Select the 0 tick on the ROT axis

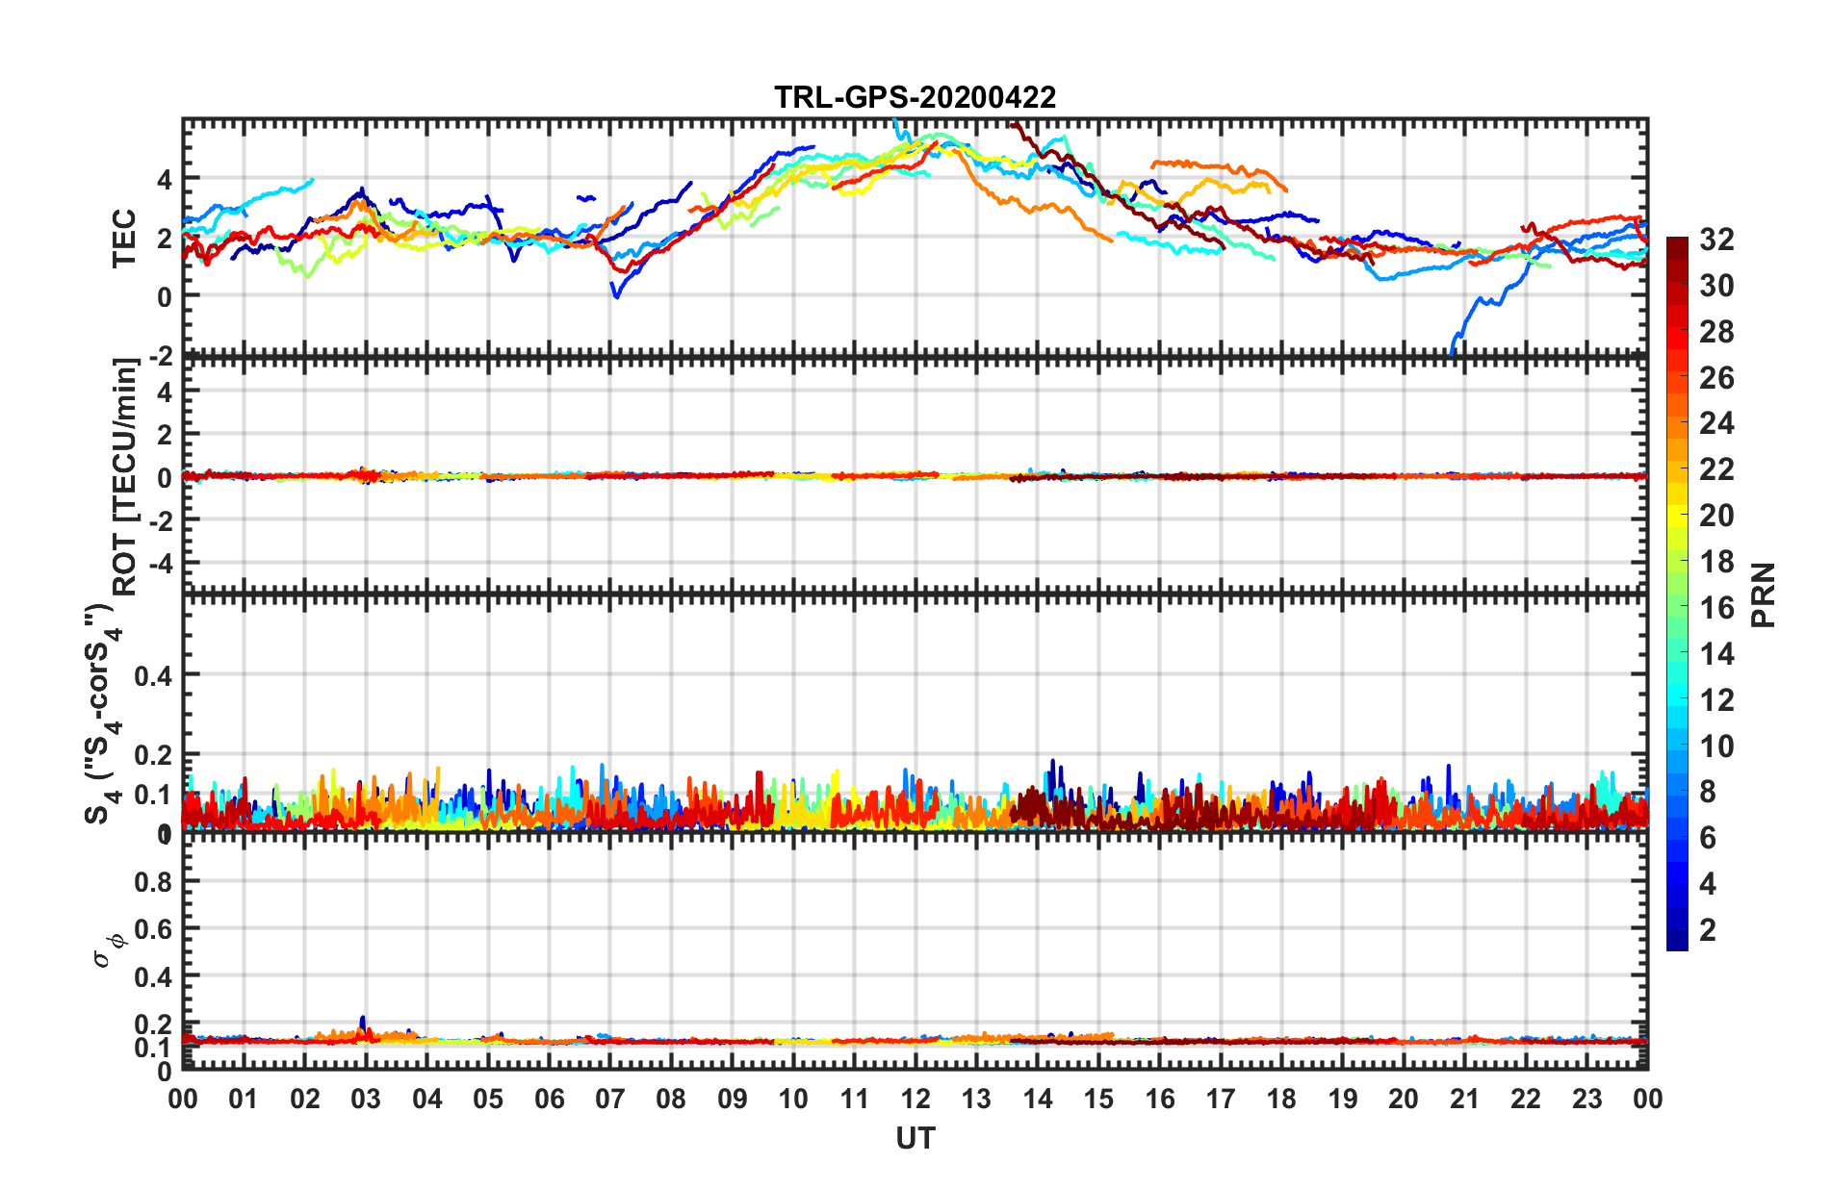(167, 477)
